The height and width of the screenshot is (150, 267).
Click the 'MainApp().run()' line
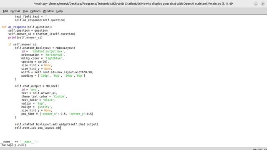pos(14,145)
